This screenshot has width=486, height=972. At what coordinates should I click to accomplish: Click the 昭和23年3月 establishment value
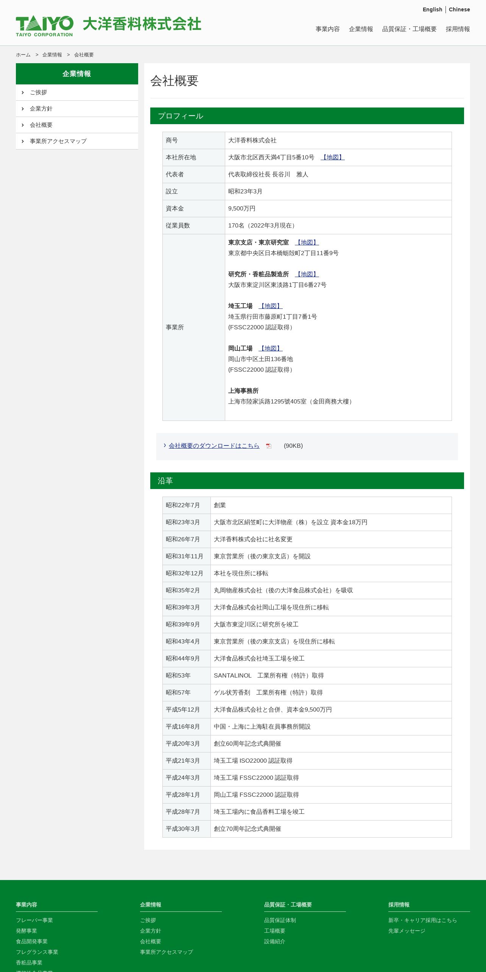click(x=245, y=192)
